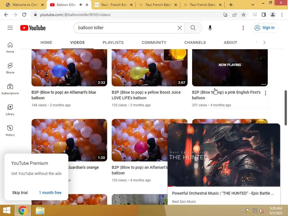Search with voice microphone icon
Viewport: 288px width, 216px height.
(210, 28)
